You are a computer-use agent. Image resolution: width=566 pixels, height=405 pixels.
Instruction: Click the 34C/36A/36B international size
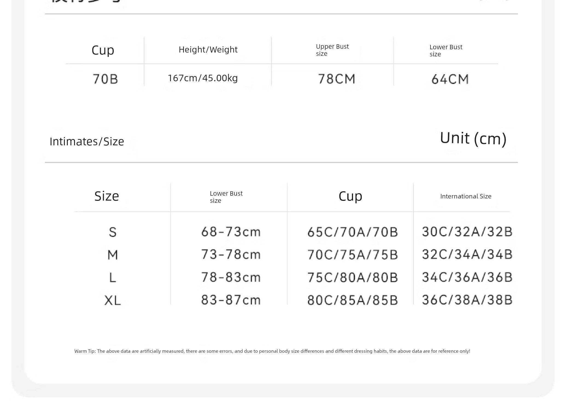tap(467, 277)
